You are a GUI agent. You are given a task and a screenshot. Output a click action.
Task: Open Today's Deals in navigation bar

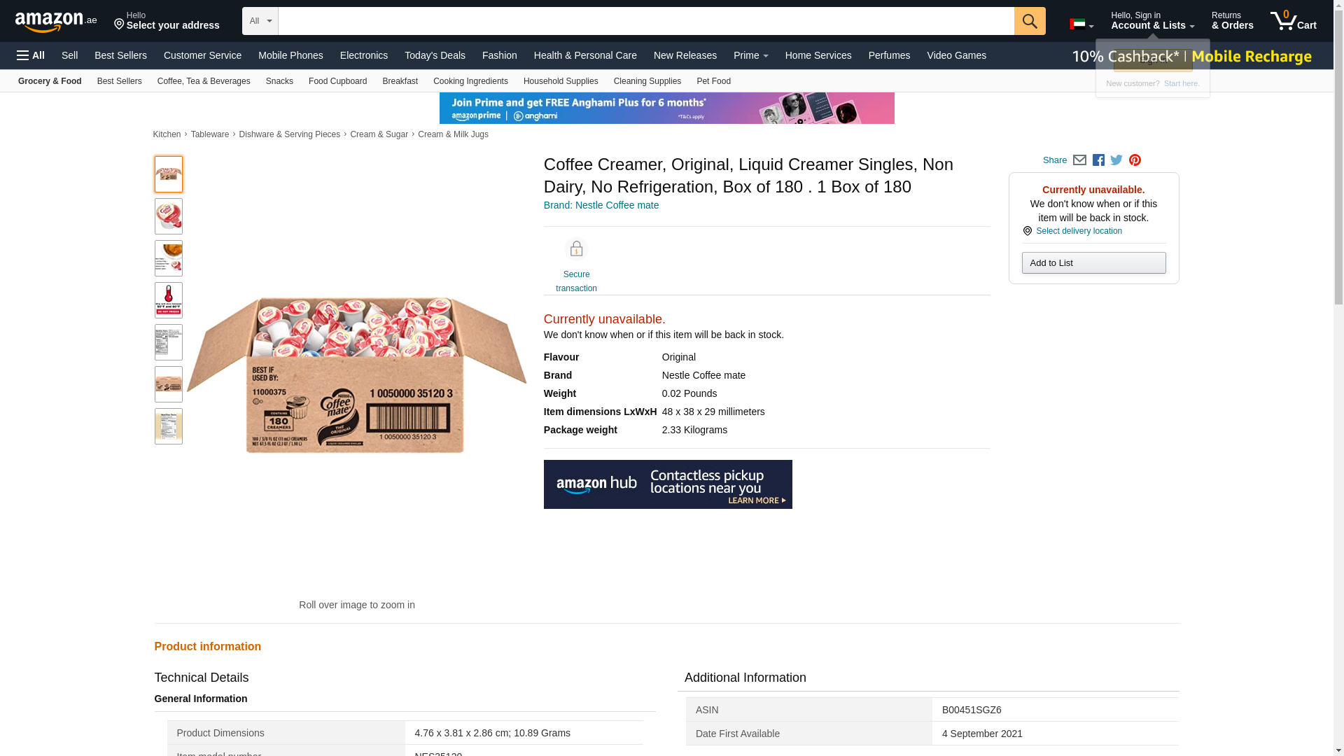point(435,55)
